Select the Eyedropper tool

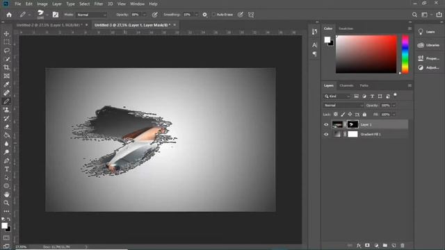click(6, 85)
